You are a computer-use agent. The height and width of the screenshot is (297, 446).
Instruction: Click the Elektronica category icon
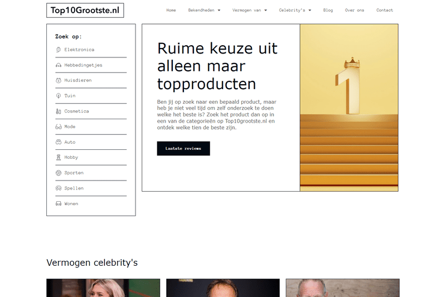coord(59,50)
